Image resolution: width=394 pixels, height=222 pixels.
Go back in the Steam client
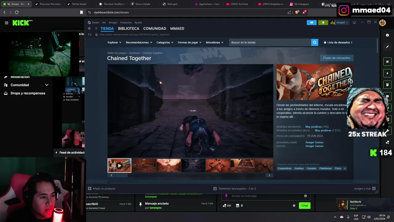click(x=90, y=28)
